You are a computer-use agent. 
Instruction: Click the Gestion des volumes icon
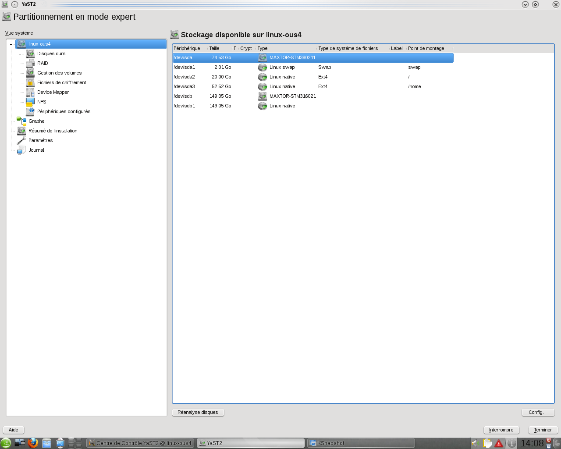30,73
